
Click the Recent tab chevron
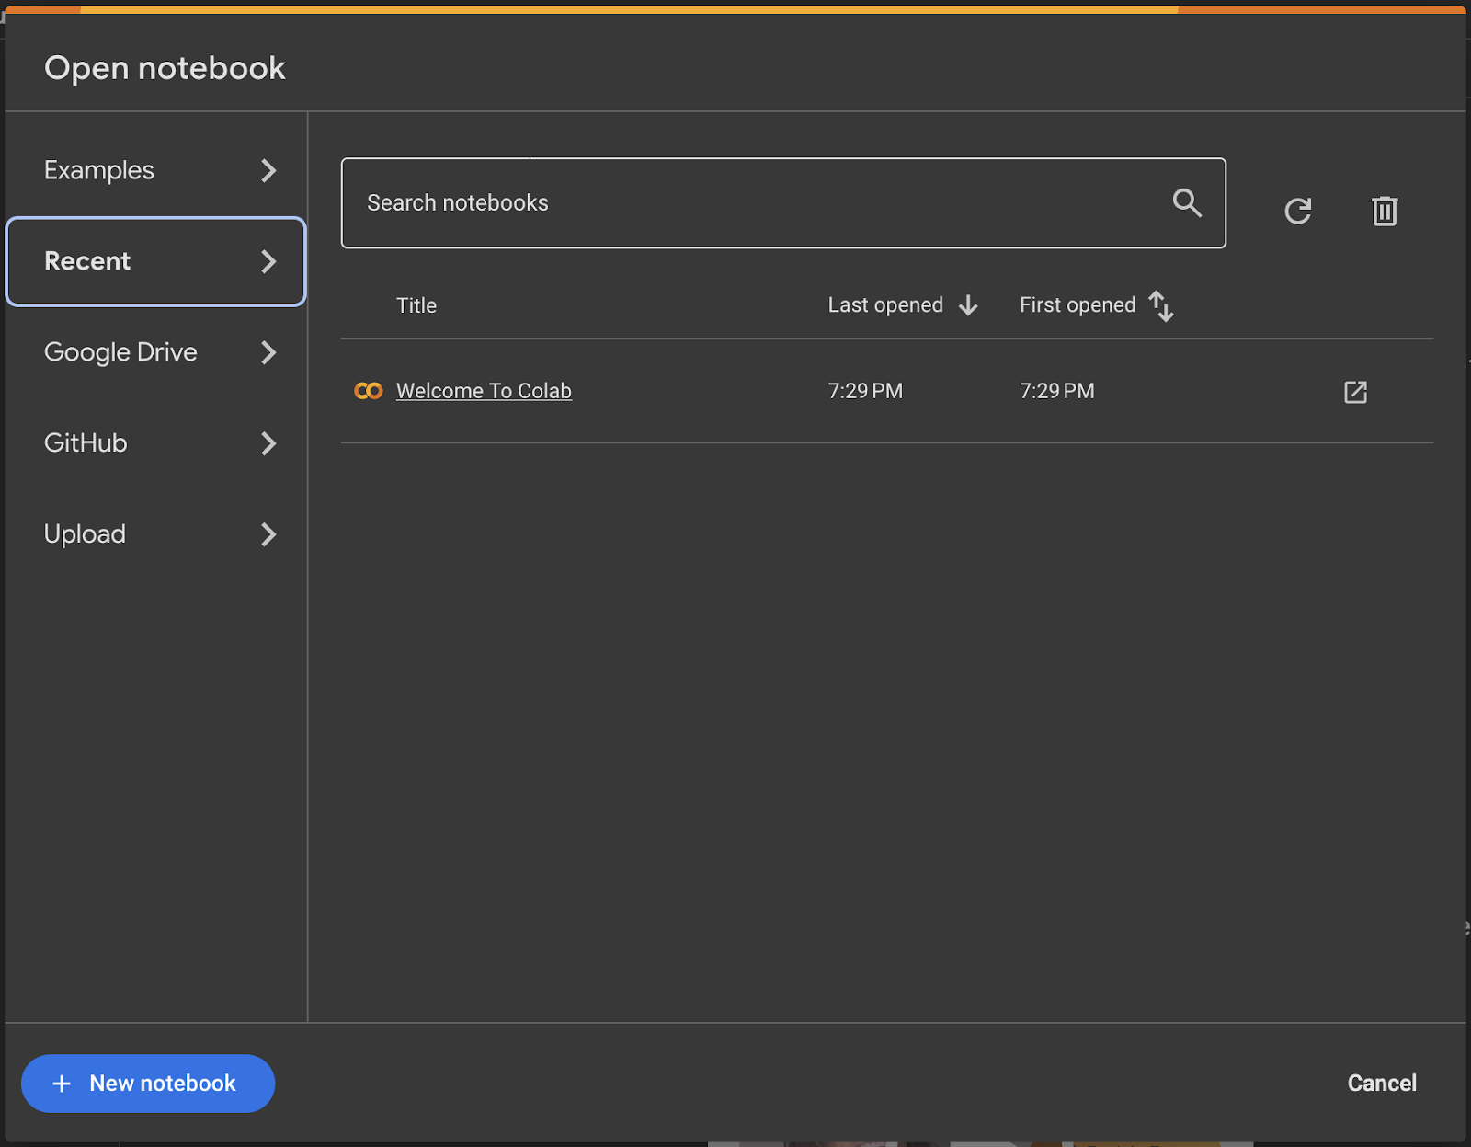point(268,261)
